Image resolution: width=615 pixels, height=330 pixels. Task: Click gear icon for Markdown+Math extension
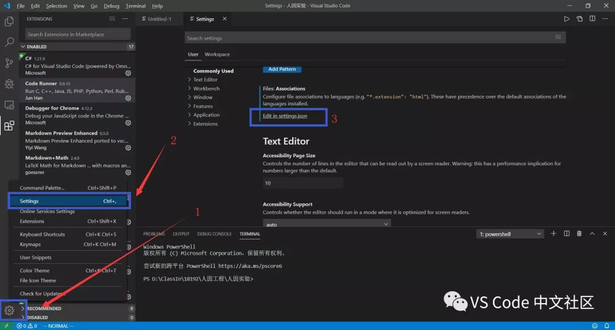coord(128,173)
